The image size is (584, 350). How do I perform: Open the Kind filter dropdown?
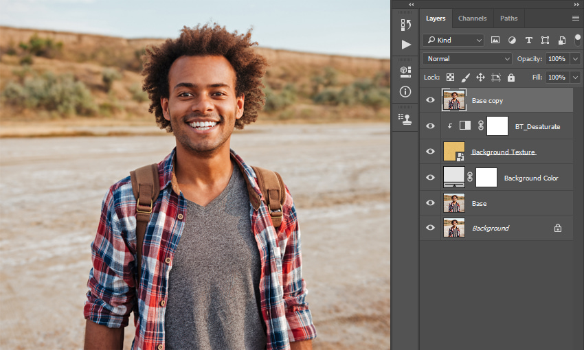(x=453, y=40)
